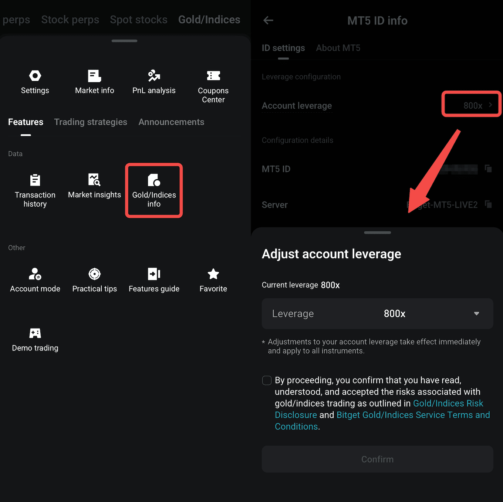This screenshot has width=503, height=502.
Task: Switch to the Announcements tab
Action: (171, 122)
